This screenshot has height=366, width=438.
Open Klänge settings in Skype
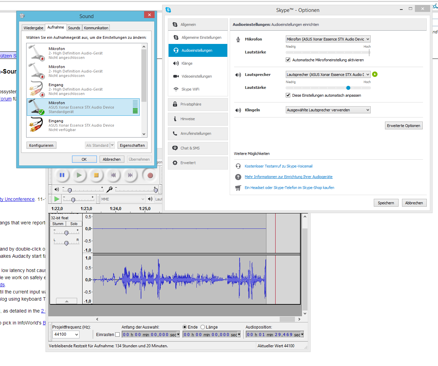[x=198, y=63]
